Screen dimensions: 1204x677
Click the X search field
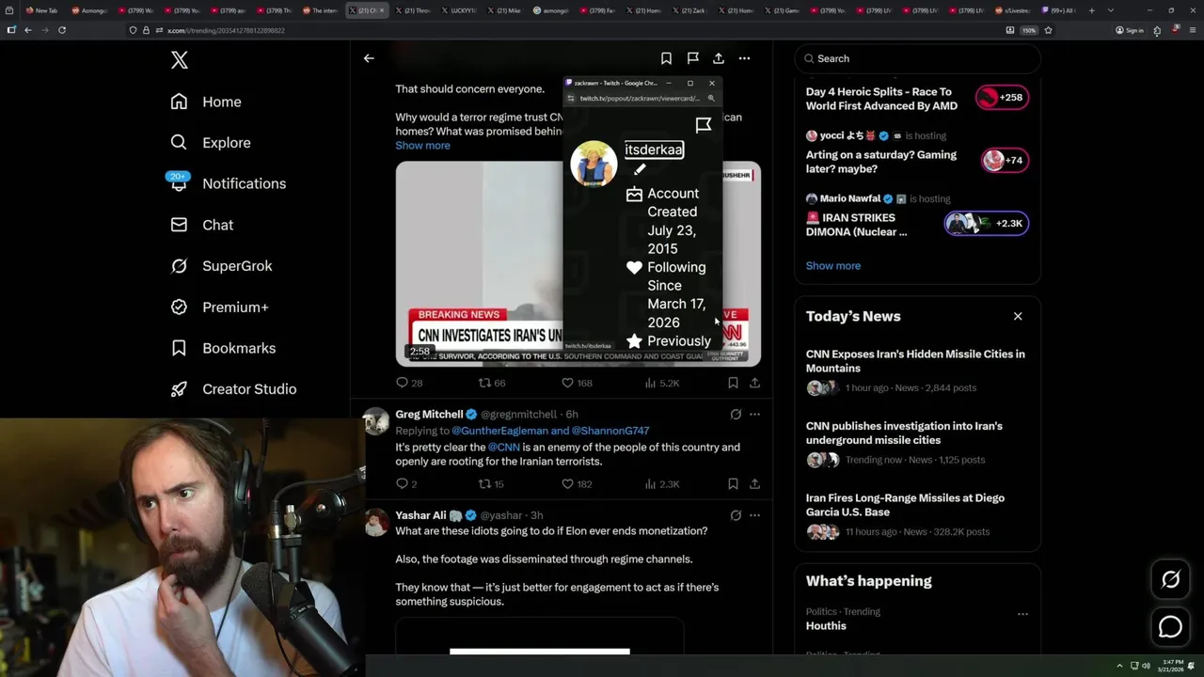[917, 58]
